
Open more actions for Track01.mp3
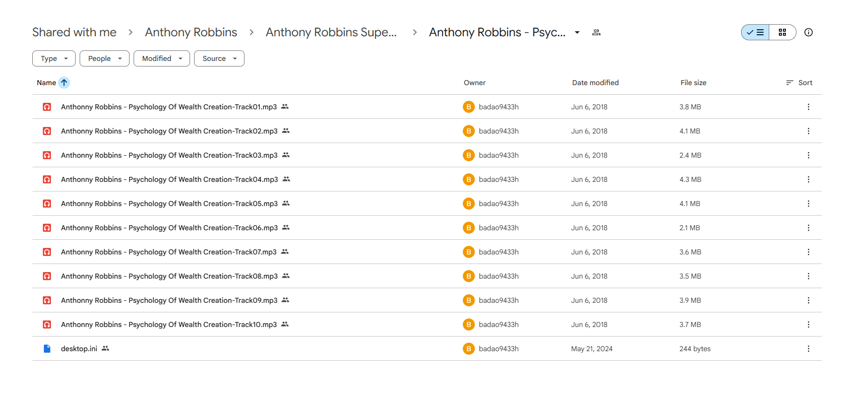(809, 107)
